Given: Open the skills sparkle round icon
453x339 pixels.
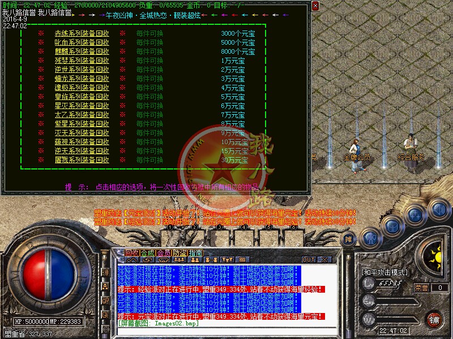Looking at the screenshot, I should [x=416, y=215].
